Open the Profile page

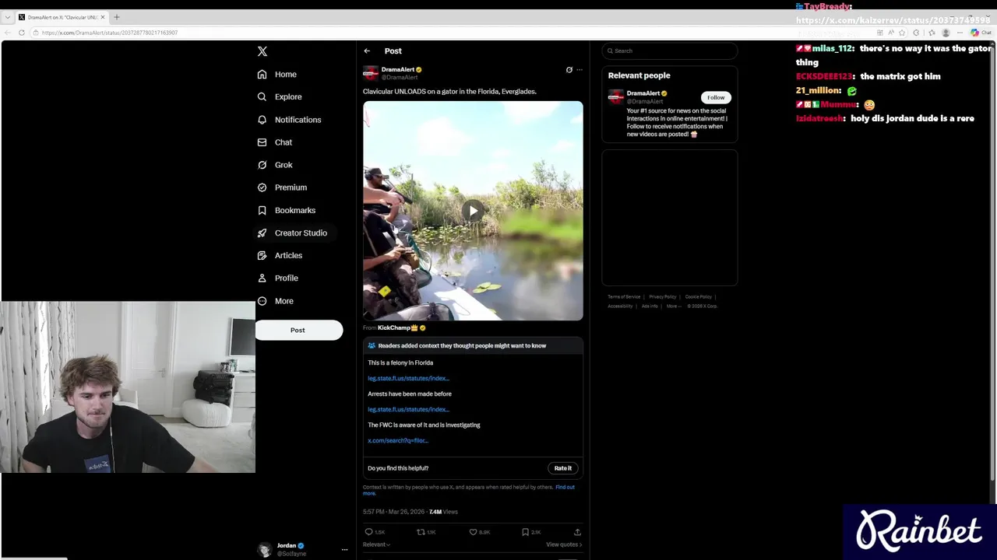(278, 278)
